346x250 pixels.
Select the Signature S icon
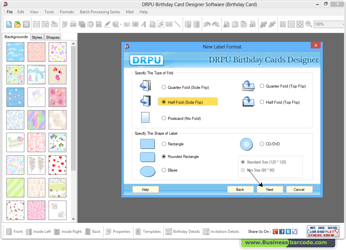tap(161, 24)
